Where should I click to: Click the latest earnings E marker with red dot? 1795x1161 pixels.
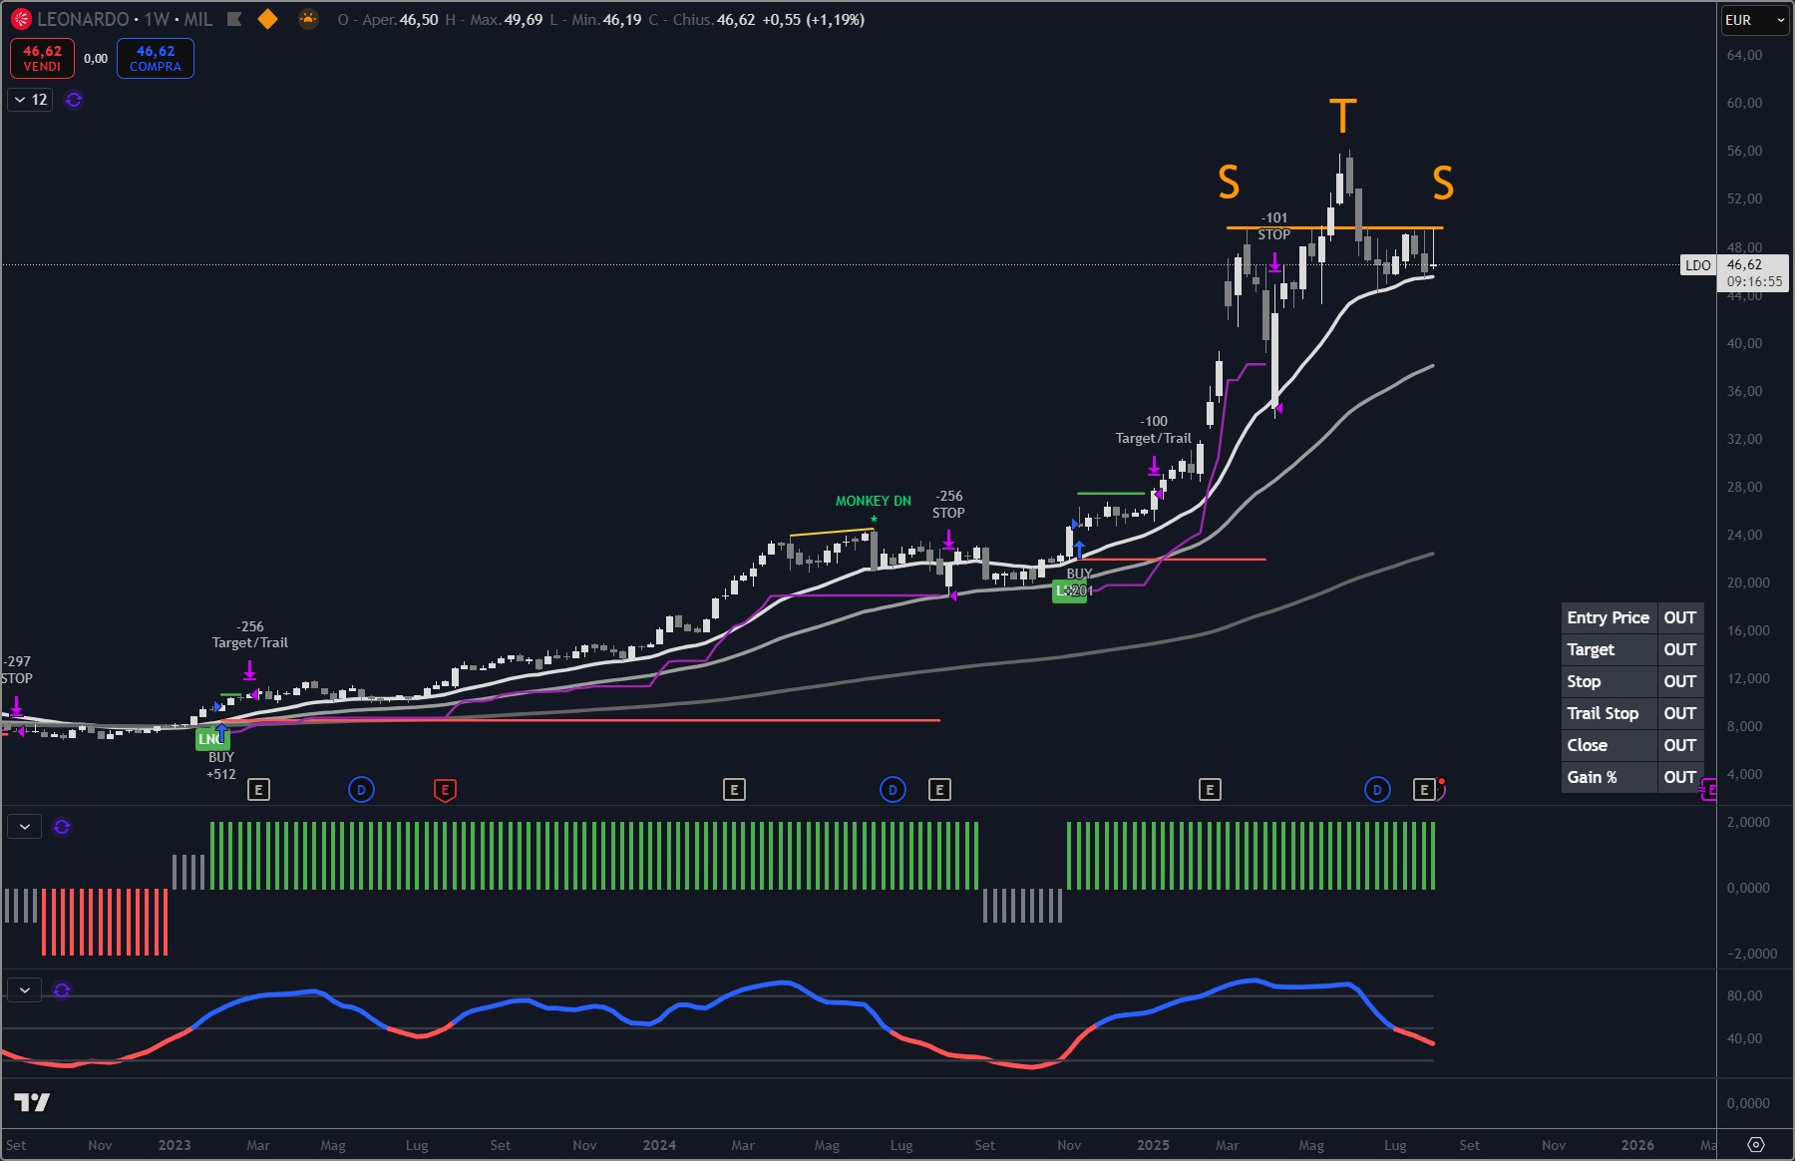1424,790
